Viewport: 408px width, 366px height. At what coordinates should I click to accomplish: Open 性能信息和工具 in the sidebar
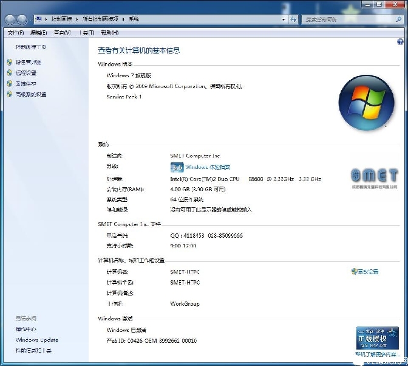coord(33,351)
